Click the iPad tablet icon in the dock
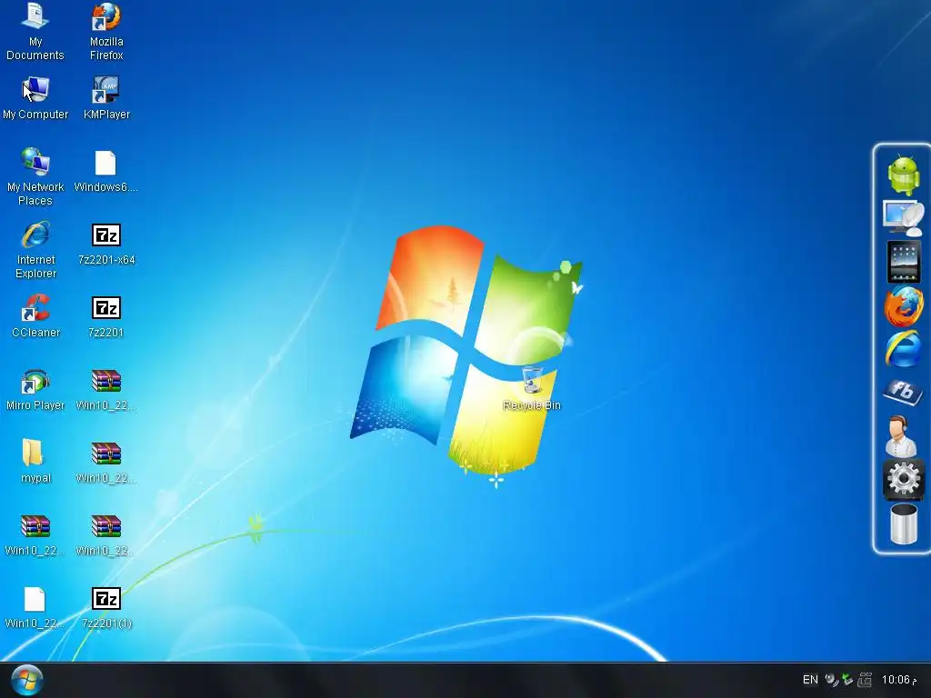931x698 pixels. click(x=903, y=261)
